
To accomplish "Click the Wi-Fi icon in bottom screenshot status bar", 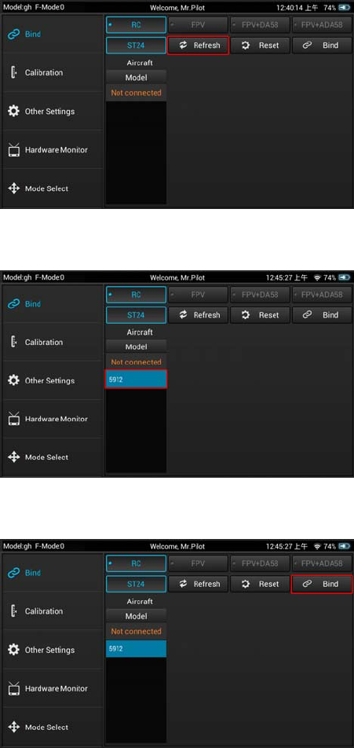I will (318, 546).
